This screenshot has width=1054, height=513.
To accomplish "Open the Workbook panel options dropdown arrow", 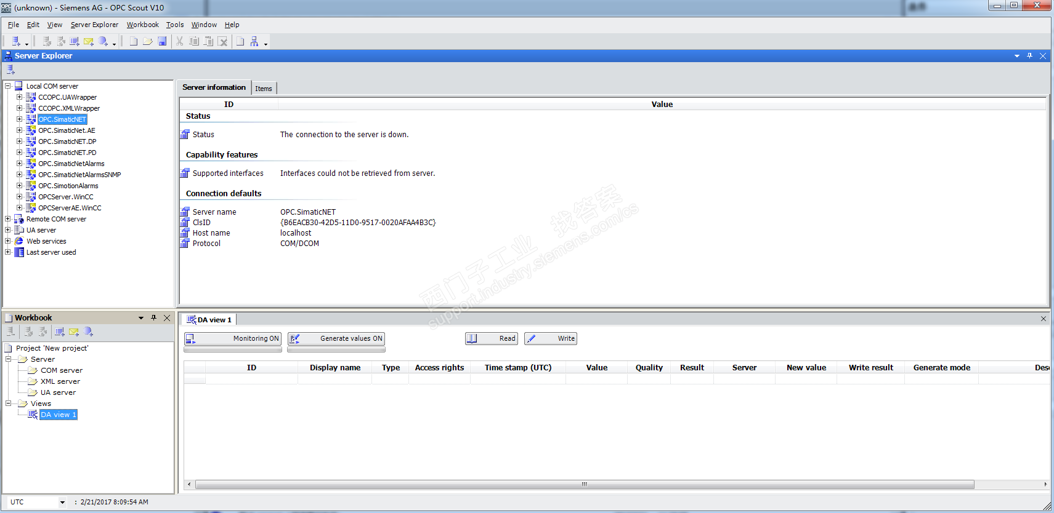I will click(x=141, y=318).
